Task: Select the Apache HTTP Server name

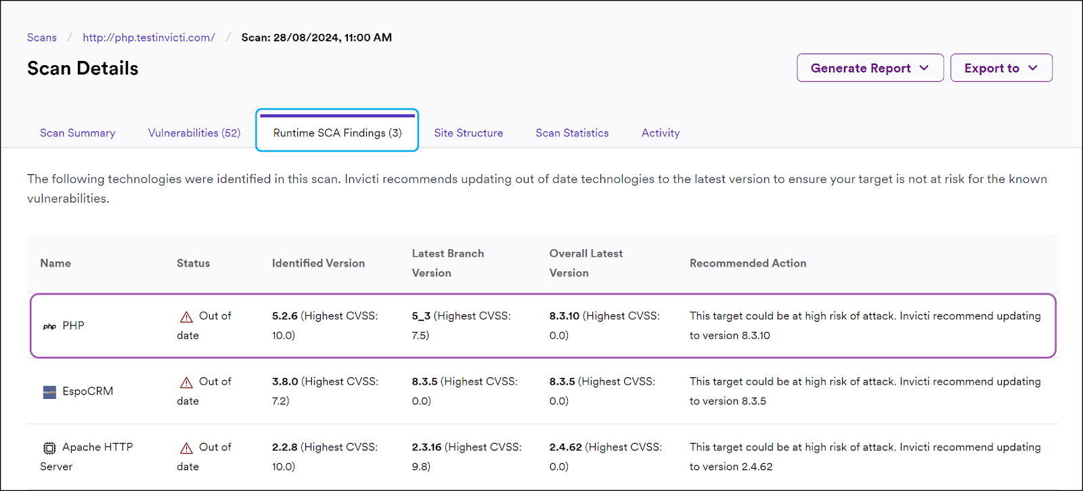Action: click(x=87, y=456)
